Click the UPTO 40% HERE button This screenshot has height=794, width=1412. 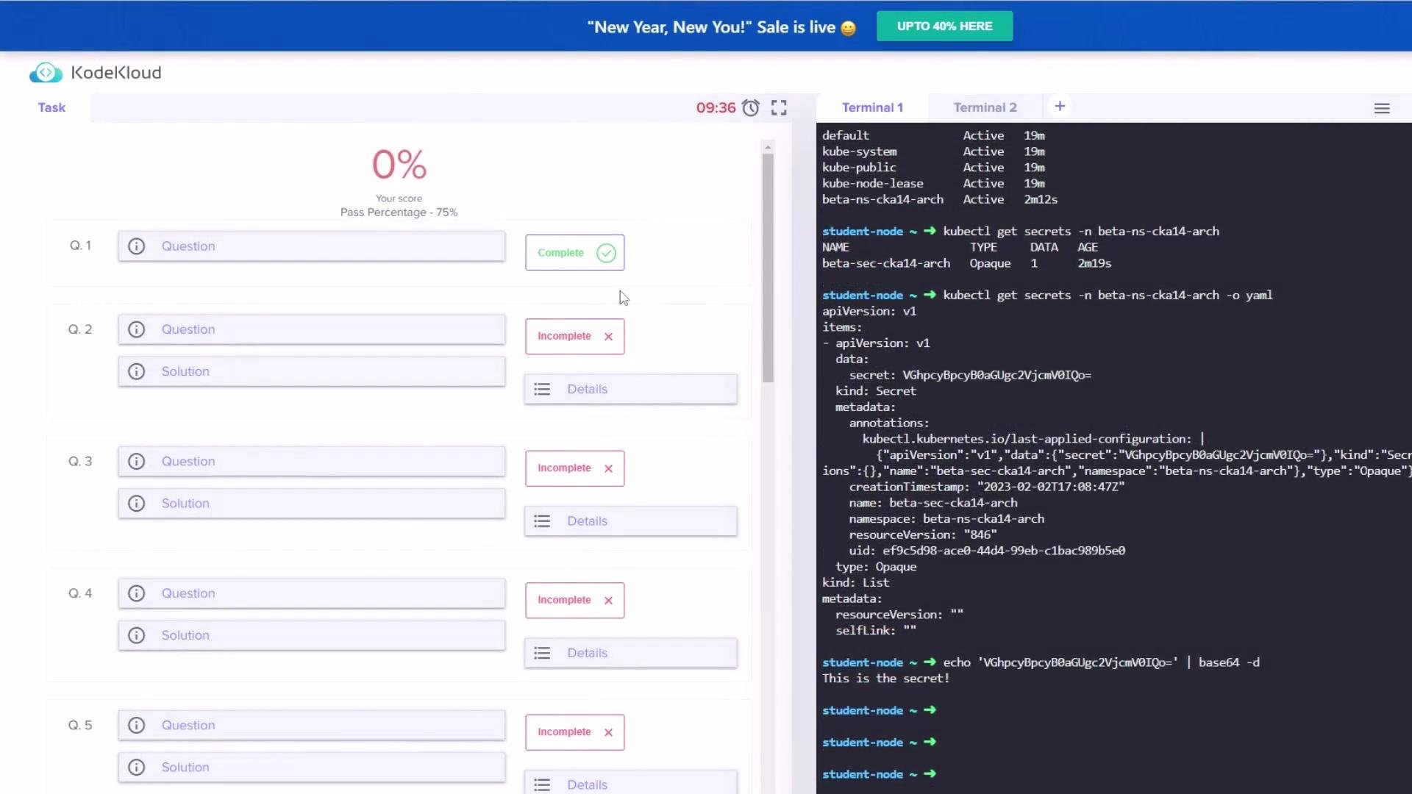pos(944,26)
